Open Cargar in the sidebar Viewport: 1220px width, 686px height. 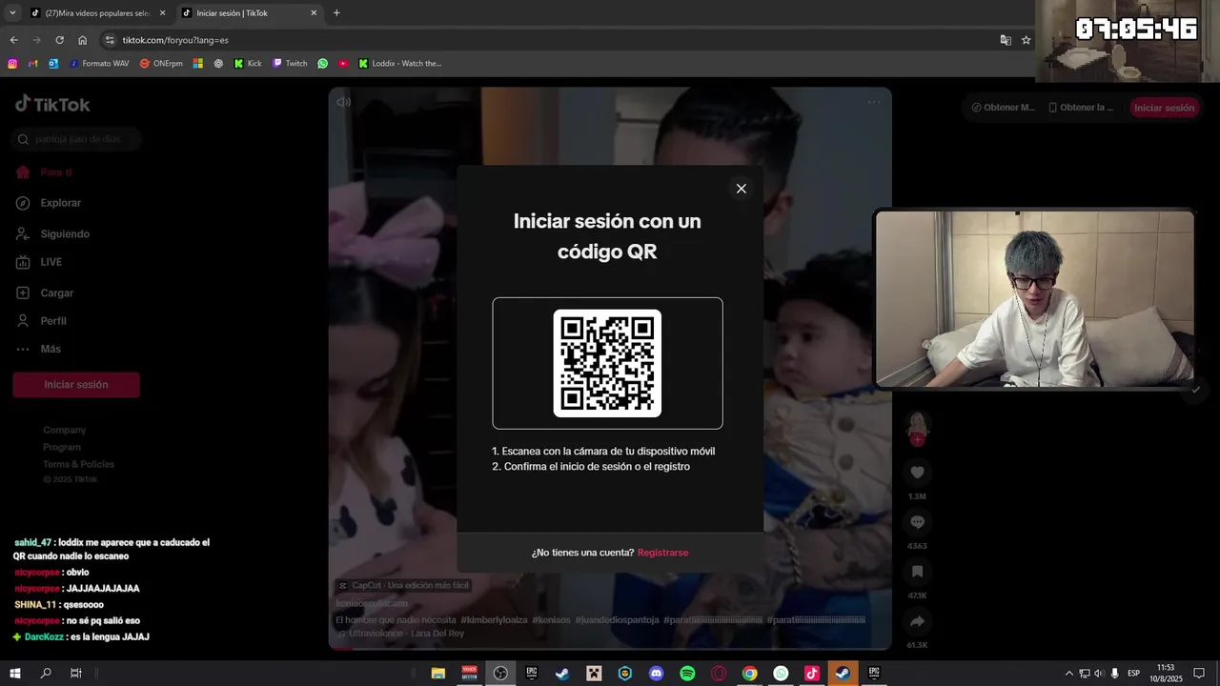click(x=45, y=293)
